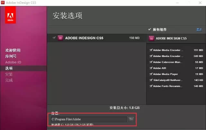Uncheck Adobe Media Encoder 249 MB component

151,56
